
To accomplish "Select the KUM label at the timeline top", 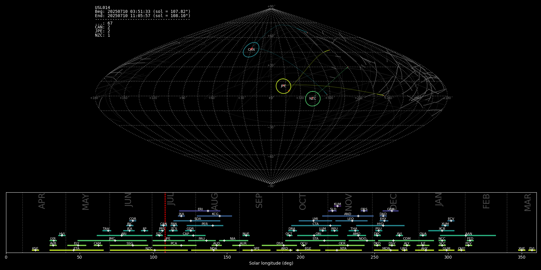I will 338,204.
